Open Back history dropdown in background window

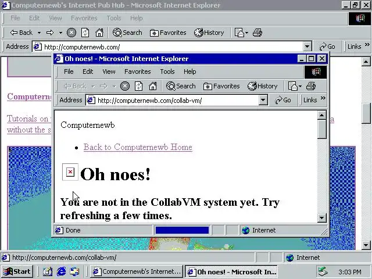(39, 33)
